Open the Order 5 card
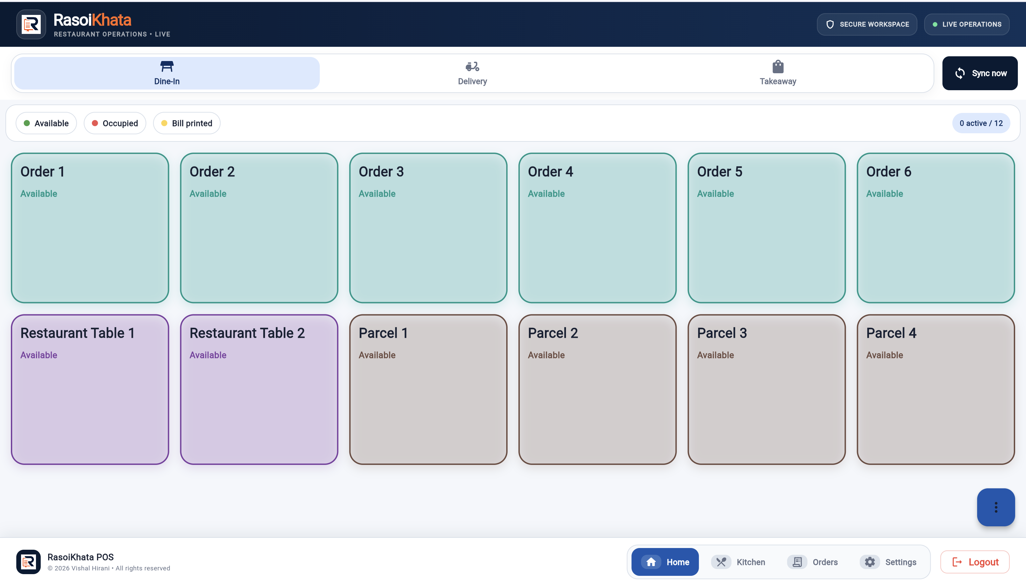Image resolution: width=1026 pixels, height=586 pixels. pos(766,228)
